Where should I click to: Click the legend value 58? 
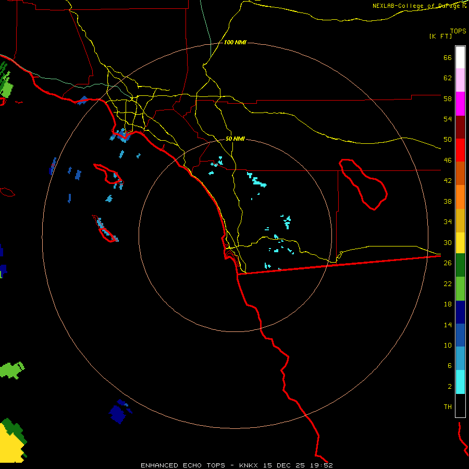tap(448, 98)
